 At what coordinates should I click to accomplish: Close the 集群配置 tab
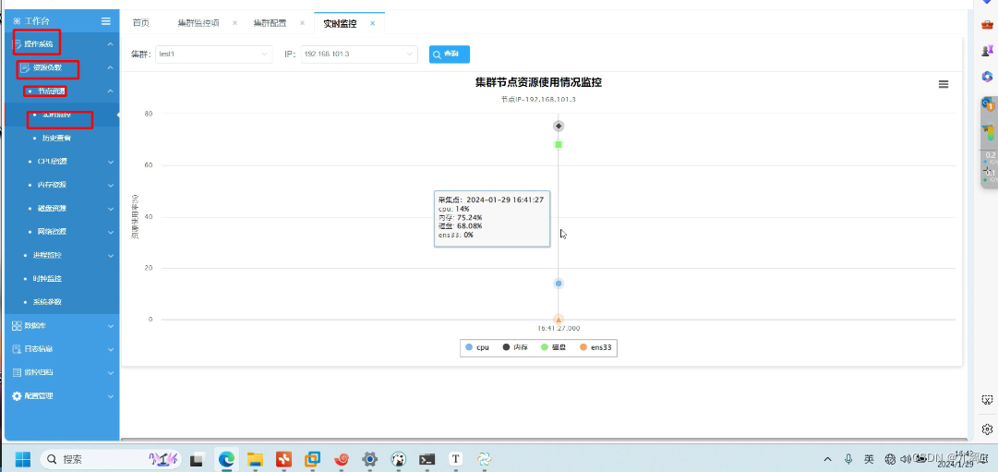click(302, 23)
